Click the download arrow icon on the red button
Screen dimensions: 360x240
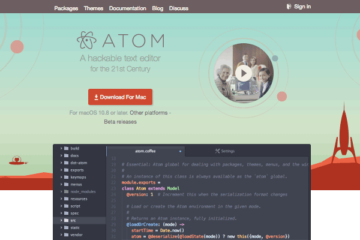click(x=96, y=97)
